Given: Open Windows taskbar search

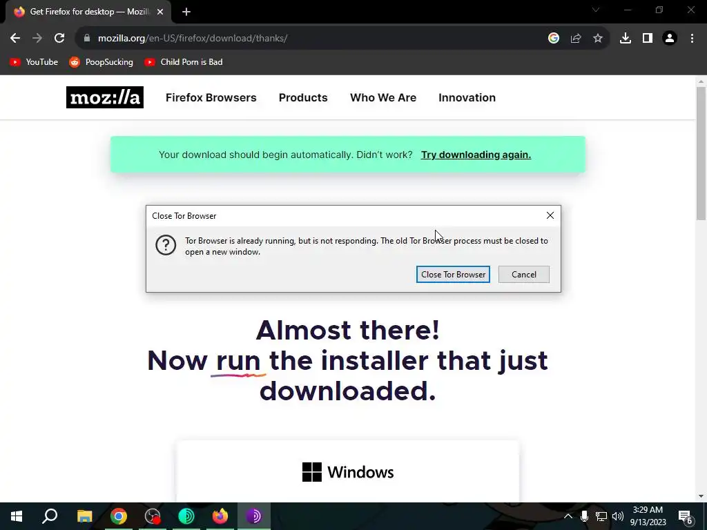Looking at the screenshot, I should tap(50, 516).
